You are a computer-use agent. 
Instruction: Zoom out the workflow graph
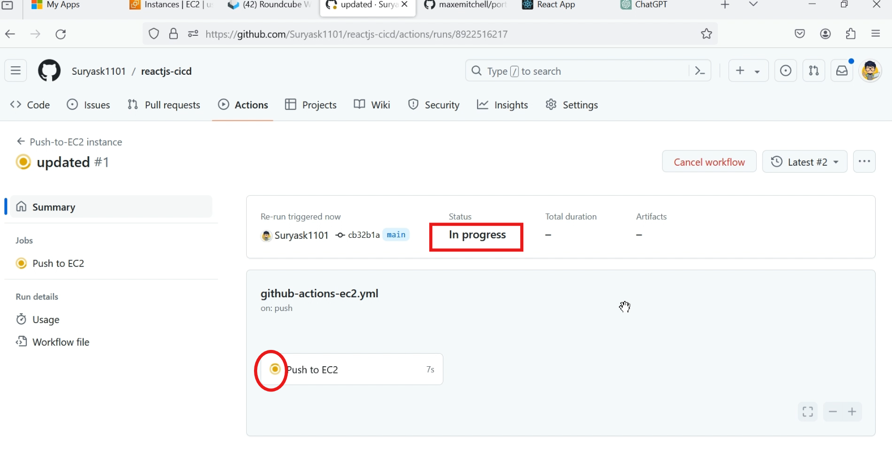coord(833,411)
